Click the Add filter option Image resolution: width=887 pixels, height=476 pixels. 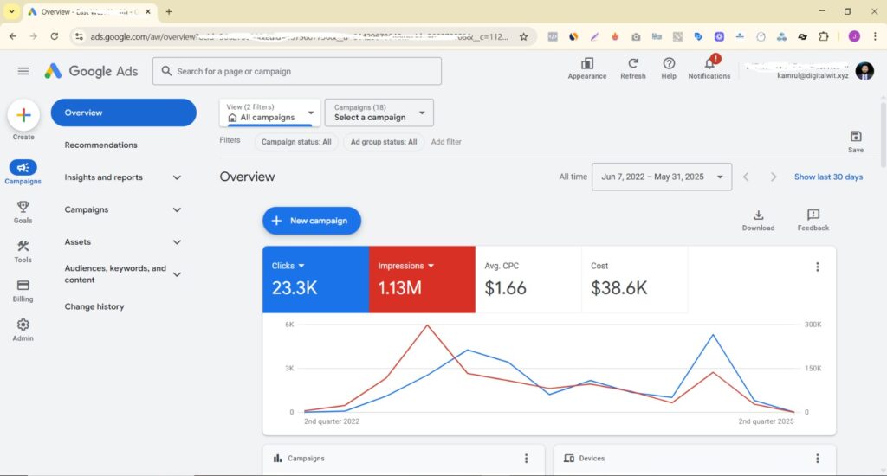click(x=446, y=142)
